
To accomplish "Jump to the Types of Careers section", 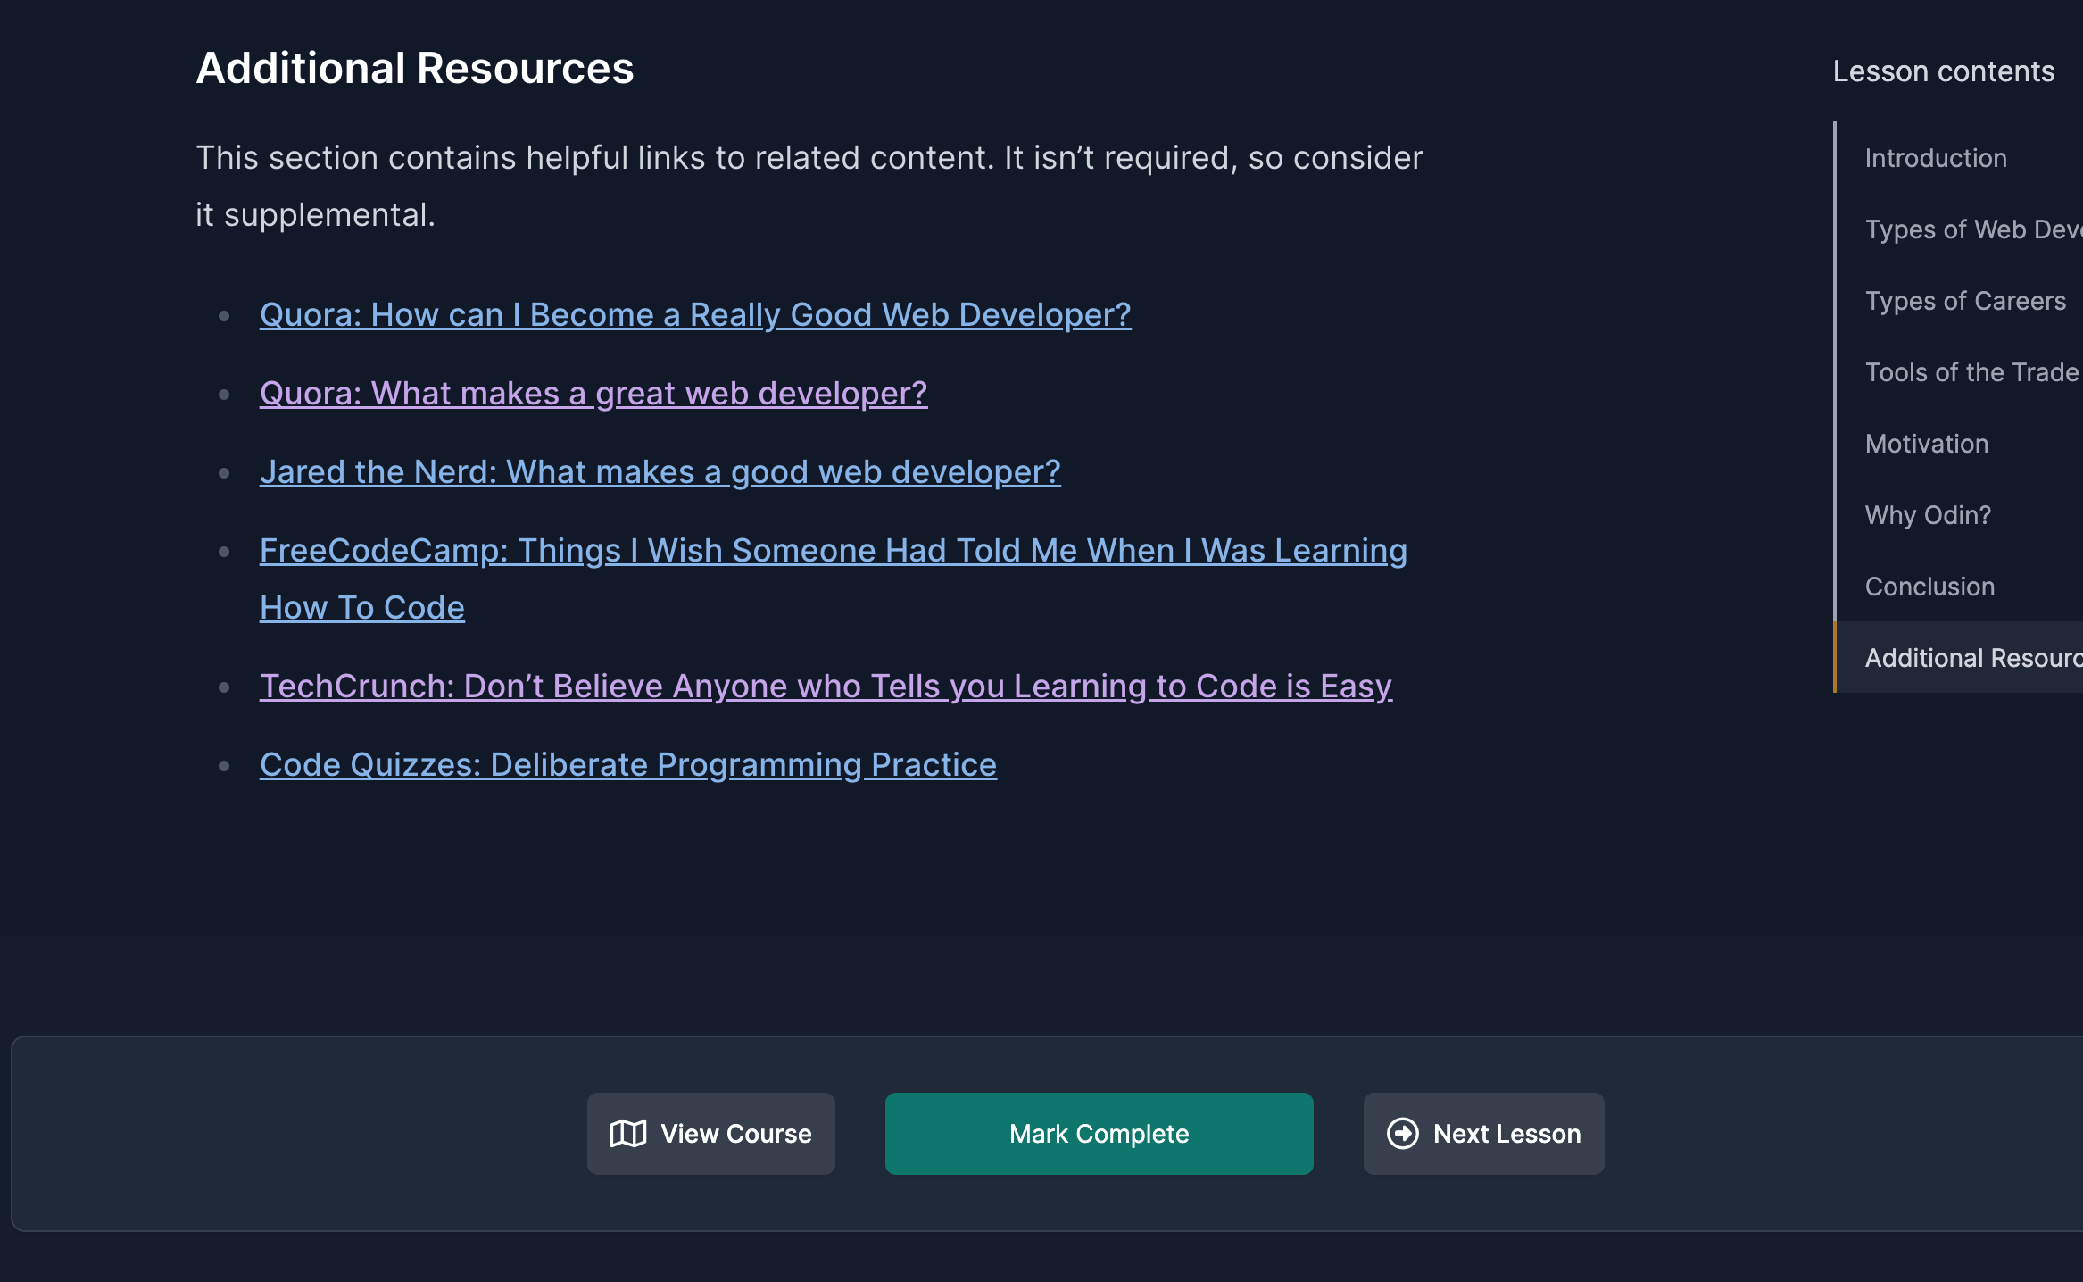I will pyautogui.click(x=1966, y=301).
